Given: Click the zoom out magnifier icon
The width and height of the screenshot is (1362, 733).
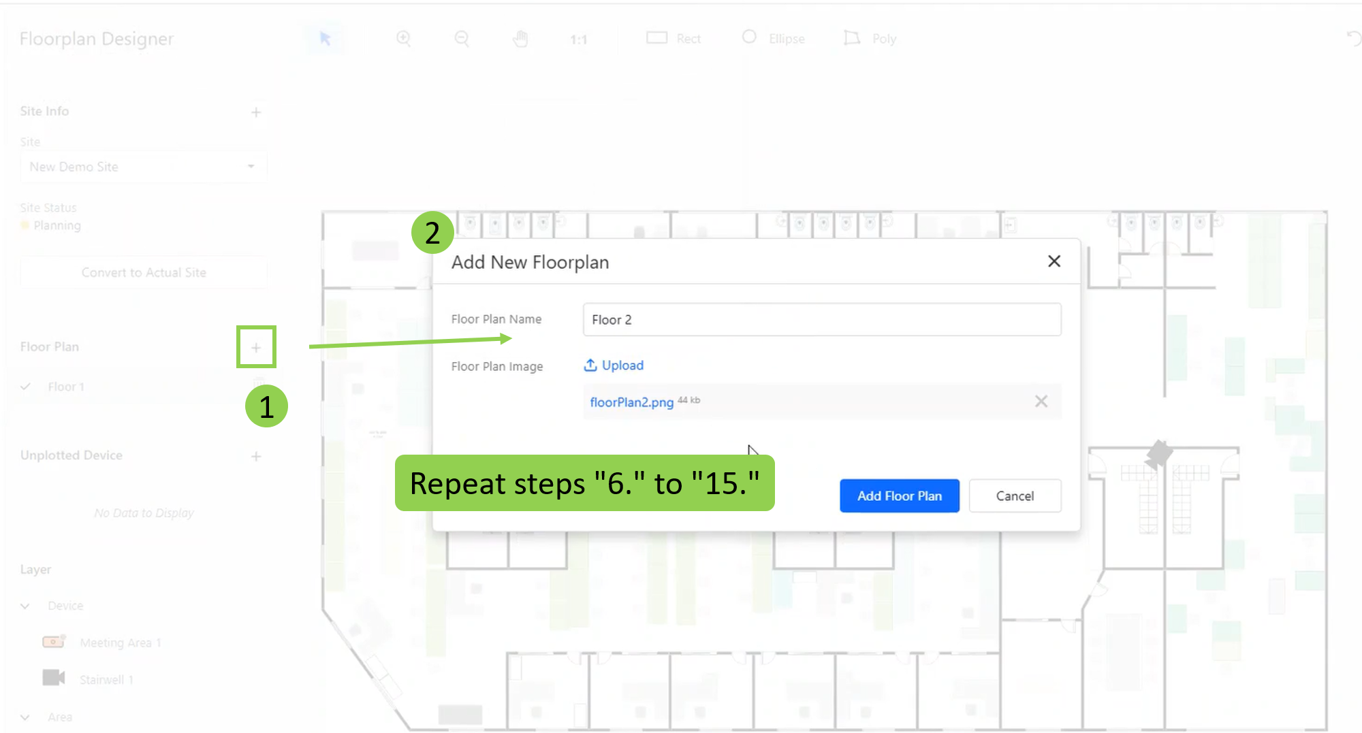Looking at the screenshot, I should 462,39.
